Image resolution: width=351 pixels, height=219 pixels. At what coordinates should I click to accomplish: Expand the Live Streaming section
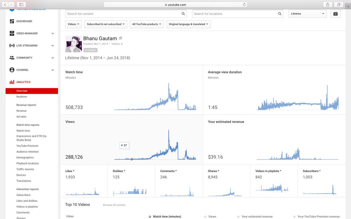53,46
